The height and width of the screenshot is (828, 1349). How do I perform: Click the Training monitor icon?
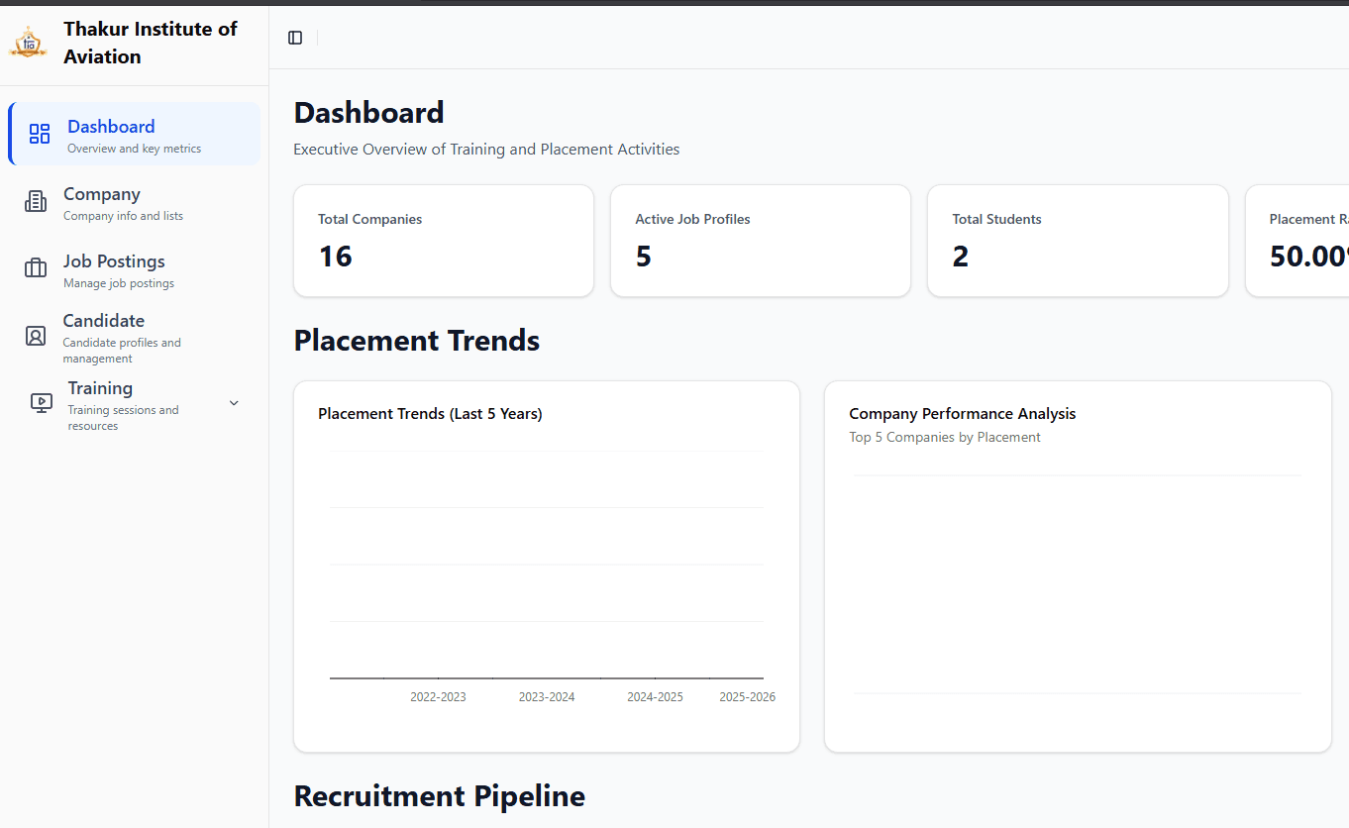[x=41, y=403]
